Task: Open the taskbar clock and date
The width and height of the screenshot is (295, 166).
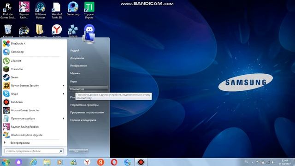Action: (x=285, y=162)
